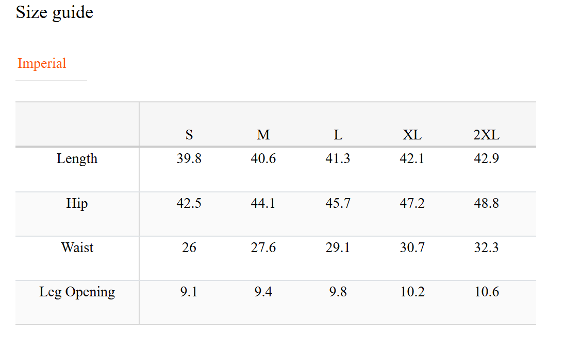Click Length value 42.1 for size XL
Viewport: 565px width, 355px height.
(412, 158)
